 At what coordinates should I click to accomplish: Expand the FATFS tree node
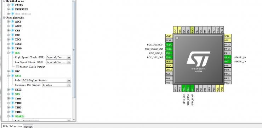[x=8, y=5]
